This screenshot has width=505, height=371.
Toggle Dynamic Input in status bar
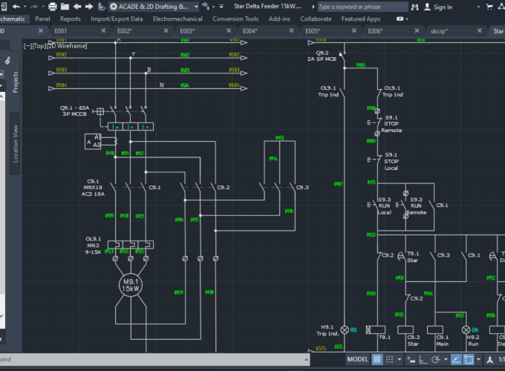click(411, 359)
